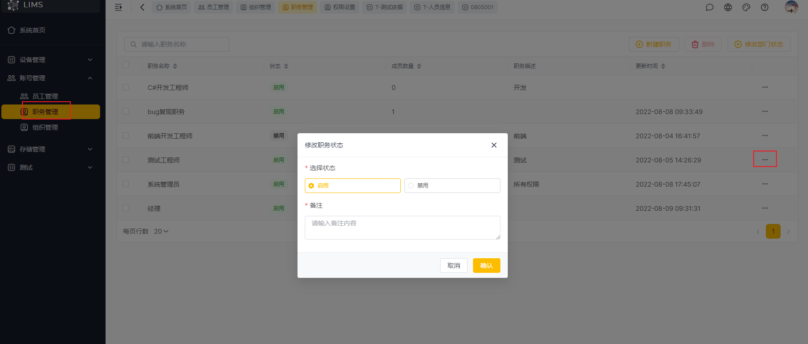
Task: Switch to the T-人员信息 tab
Action: click(x=432, y=7)
